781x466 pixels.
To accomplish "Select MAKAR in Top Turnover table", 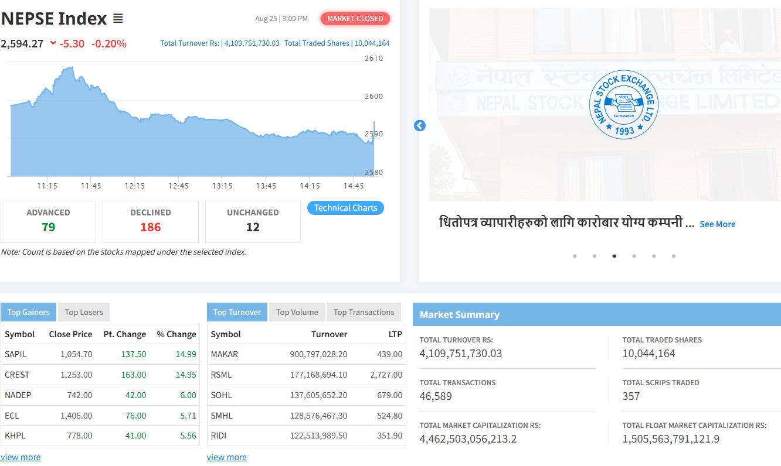I will 225,354.
